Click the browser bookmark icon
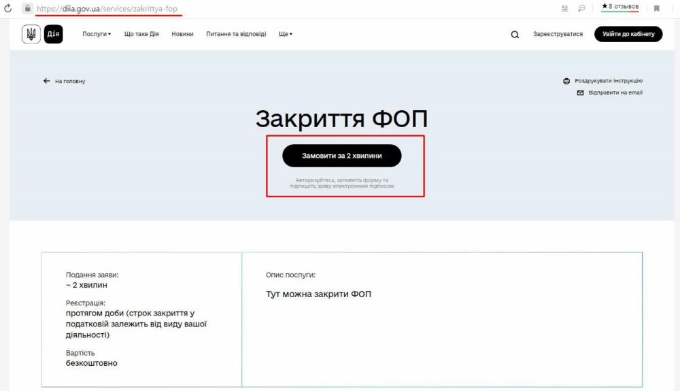This screenshot has width=680, height=391. (x=657, y=8)
